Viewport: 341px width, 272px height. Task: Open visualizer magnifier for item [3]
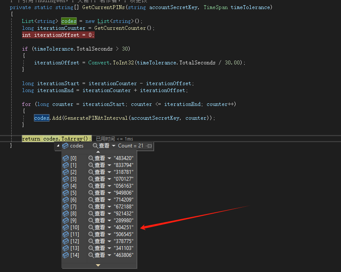click(x=91, y=179)
